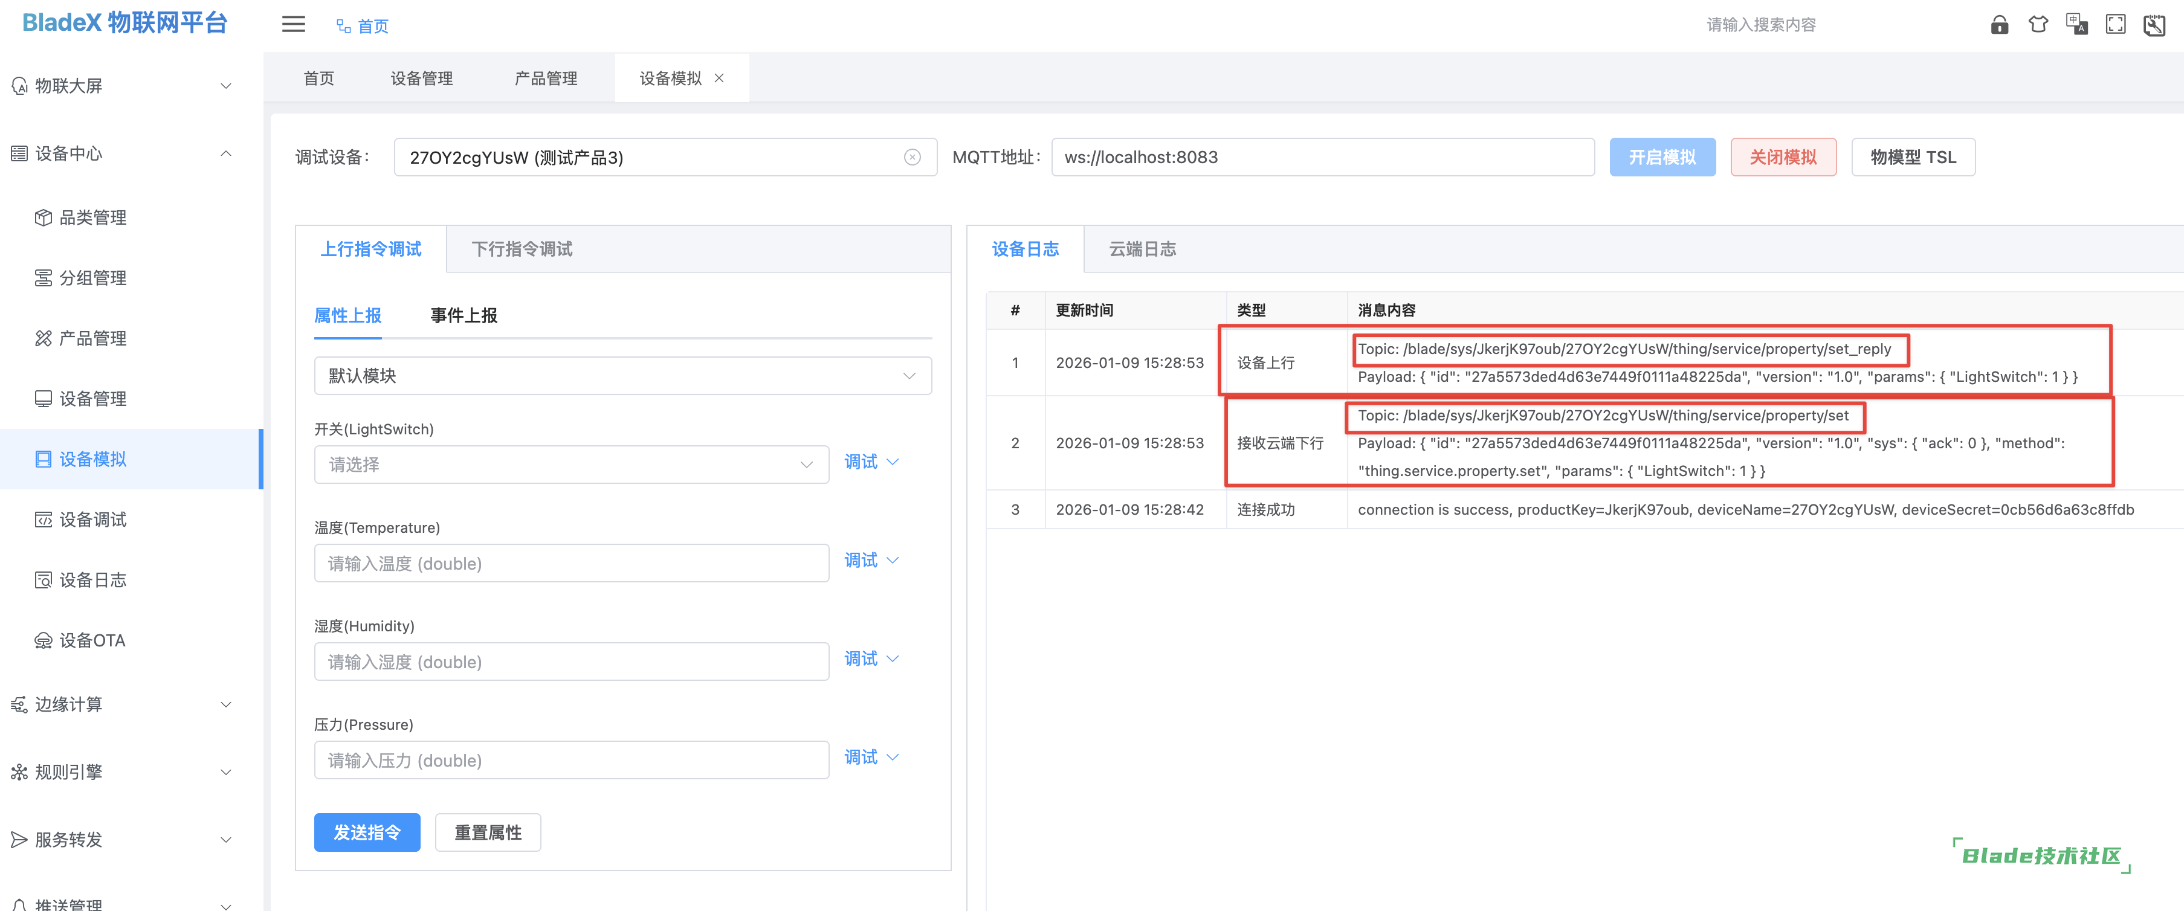Click the hamburger menu collapse icon
This screenshot has height=911, width=2184.
pos(293,25)
